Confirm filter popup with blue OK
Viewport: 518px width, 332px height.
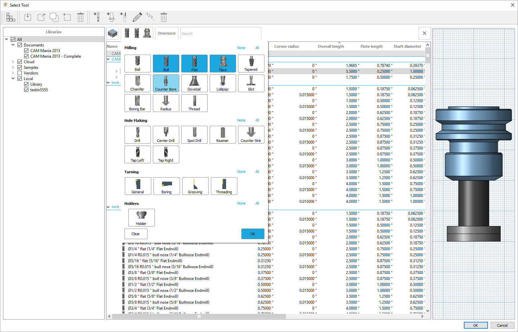pos(253,234)
